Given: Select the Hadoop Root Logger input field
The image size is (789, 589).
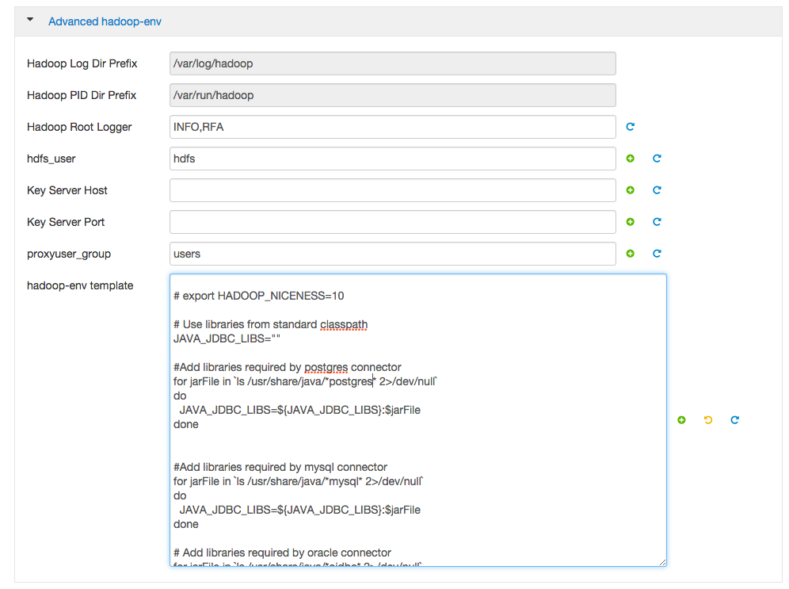Looking at the screenshot, I should pyautogui.click(x=392, y=126).
